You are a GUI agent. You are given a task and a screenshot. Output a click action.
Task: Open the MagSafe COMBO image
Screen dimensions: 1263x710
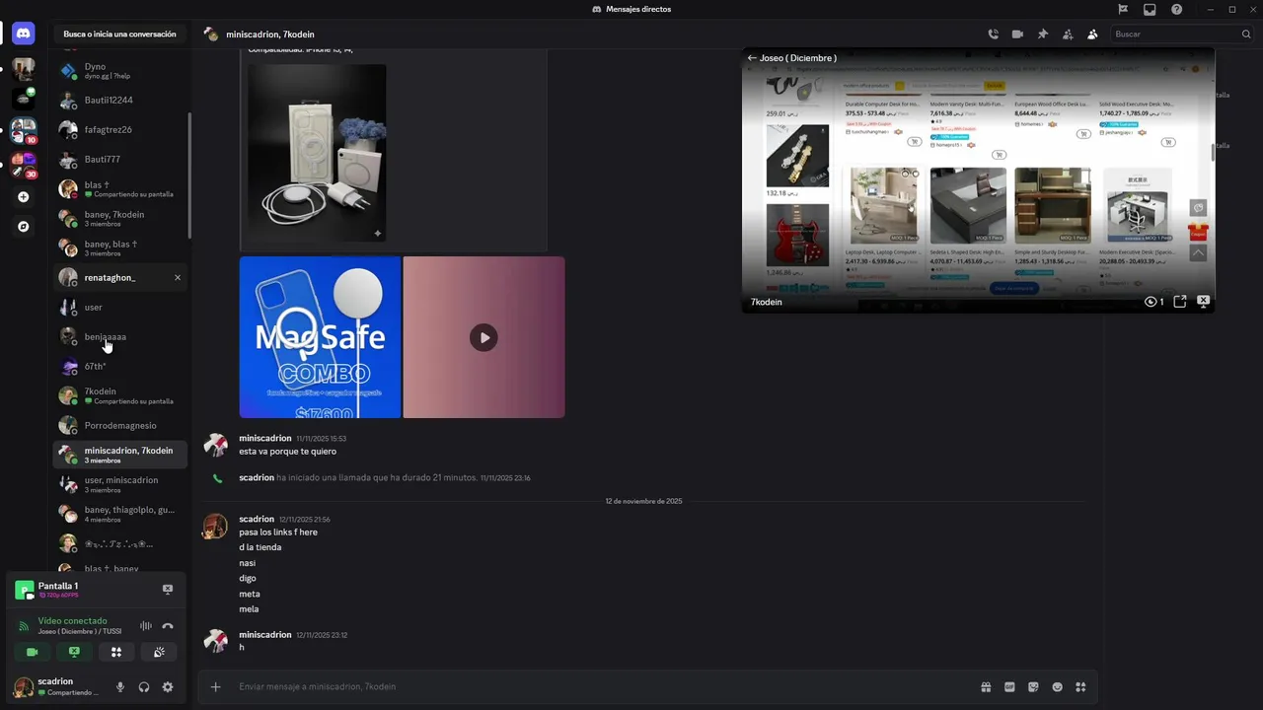(x=320, y=337)
